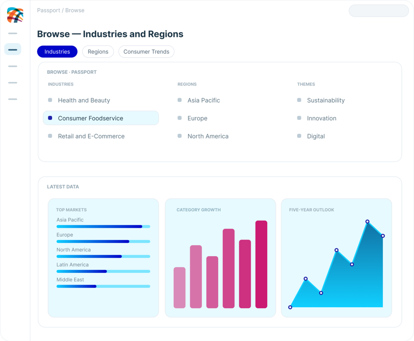
Task: Select the Innovation theme
Action: coord(317,118)
